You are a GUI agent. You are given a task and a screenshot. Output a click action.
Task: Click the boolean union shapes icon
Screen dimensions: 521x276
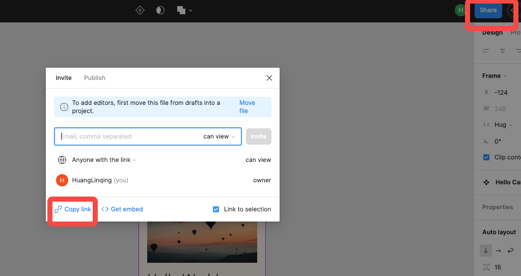pyautogui.click(x=181, y=10)
